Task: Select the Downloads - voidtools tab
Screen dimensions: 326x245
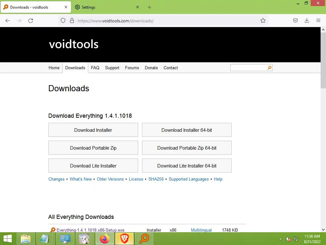Action: (x=36, y=7)
